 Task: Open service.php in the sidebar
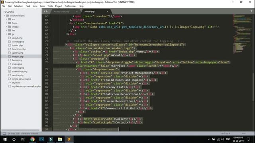point(18,75)
